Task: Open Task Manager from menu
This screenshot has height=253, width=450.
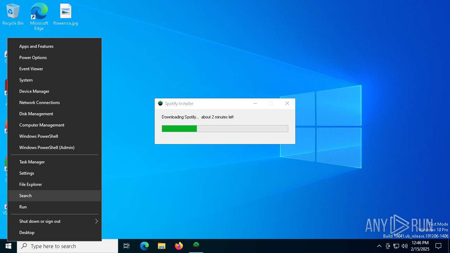Action: click(54, 162)
